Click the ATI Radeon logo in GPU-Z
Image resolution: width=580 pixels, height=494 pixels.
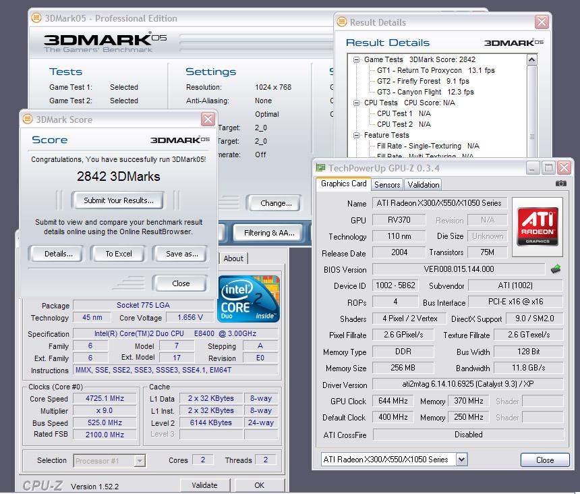[x=538, y=227]
